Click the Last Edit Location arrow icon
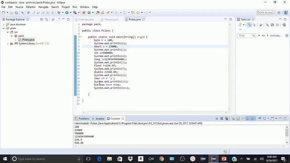The image size is (290, 163). coord(133,13)
